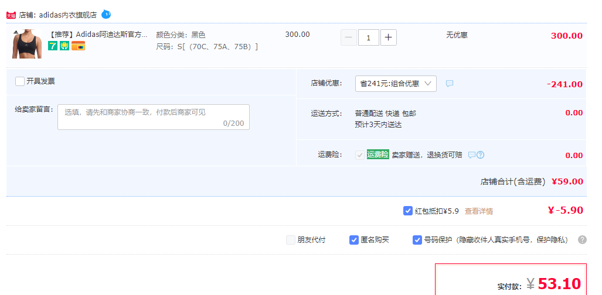This screenshot has width=602, height=295.
Task: Click the 普通配送 快递 包邮 shipping text
Action: pos(386,114)
